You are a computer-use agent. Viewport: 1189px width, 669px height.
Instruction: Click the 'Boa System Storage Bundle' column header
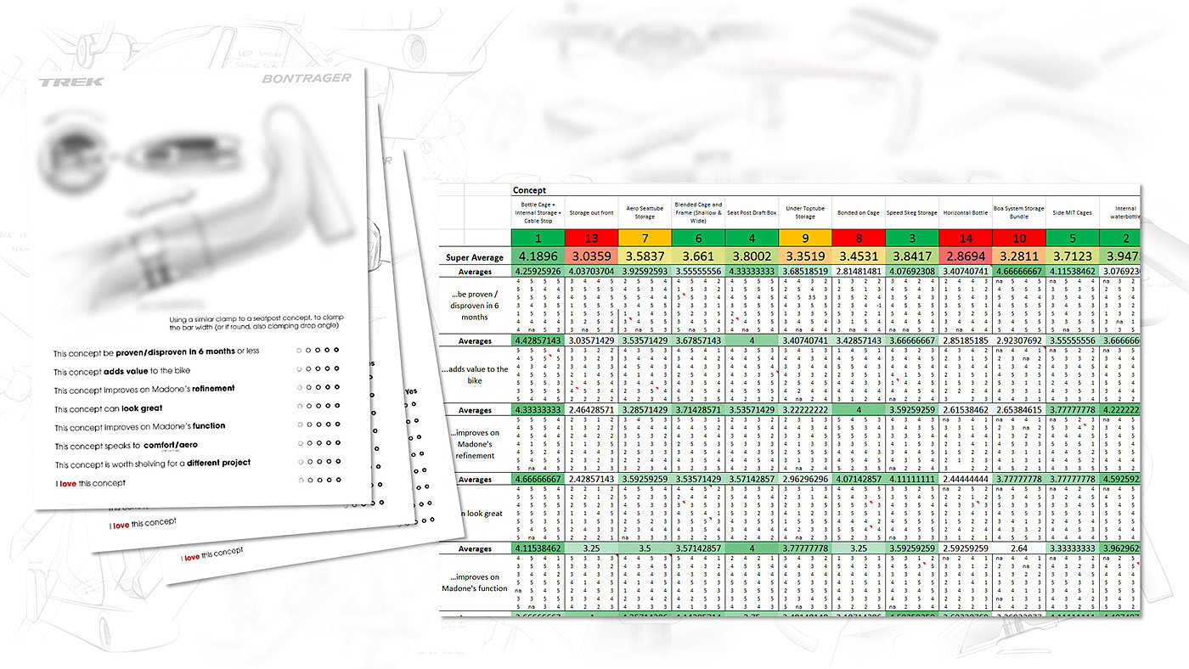1019,212
